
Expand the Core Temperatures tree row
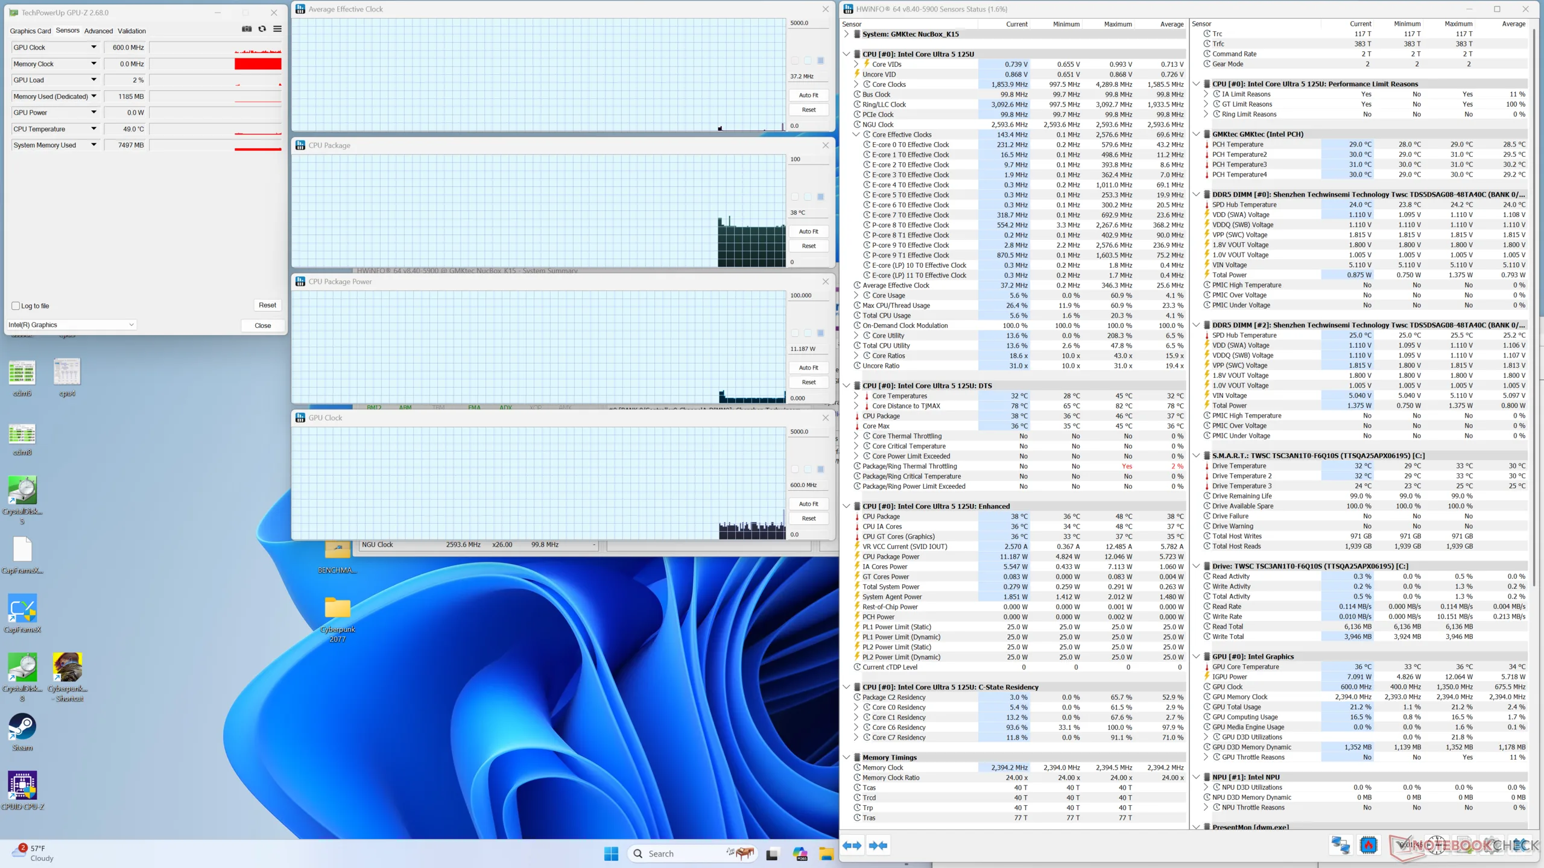coord(856,396)
